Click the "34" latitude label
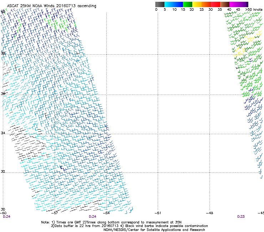Viewport: 264px width, 232px height. pyautogui.click(x=3, y=133)
